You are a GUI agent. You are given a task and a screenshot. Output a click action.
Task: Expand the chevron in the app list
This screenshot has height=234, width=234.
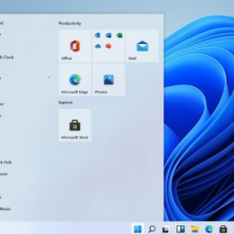tap(49, 77)
